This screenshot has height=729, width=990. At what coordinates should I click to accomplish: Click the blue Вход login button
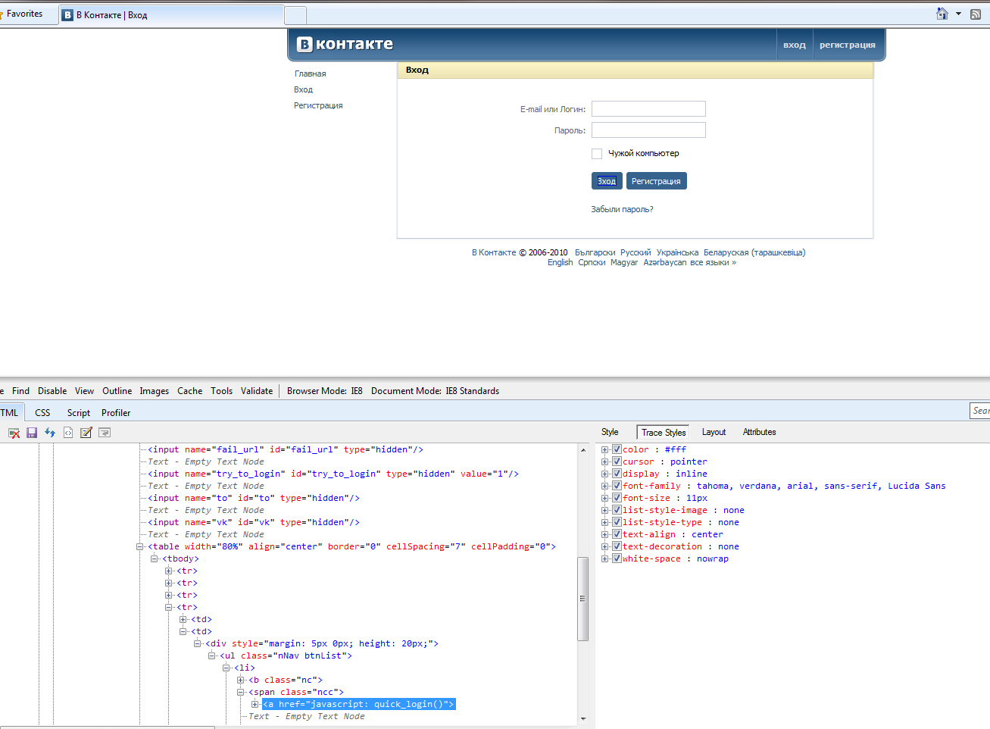point(607,181)
